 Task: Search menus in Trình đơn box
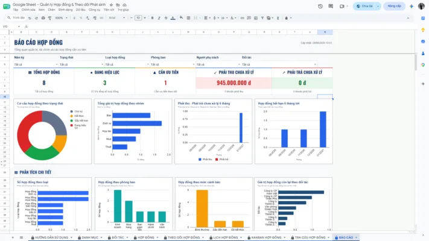point(16,18)
